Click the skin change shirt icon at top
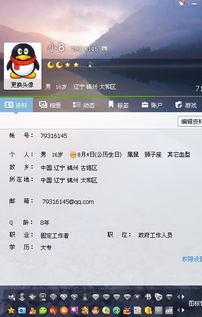This screenshot has height=317, width=202. (x=181, y=3)
